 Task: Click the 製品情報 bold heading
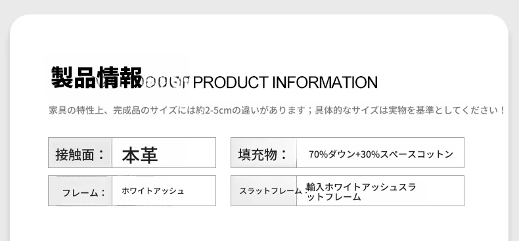97,77
